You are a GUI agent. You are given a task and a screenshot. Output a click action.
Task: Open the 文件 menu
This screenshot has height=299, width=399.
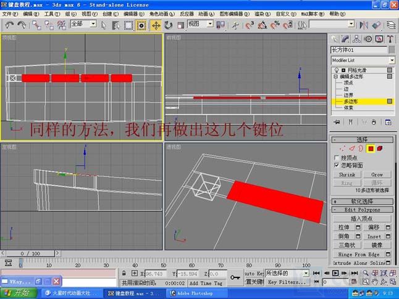[10, 14]
